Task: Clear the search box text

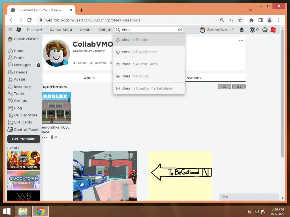Action: pyautogui.click(x=180, y=30)
